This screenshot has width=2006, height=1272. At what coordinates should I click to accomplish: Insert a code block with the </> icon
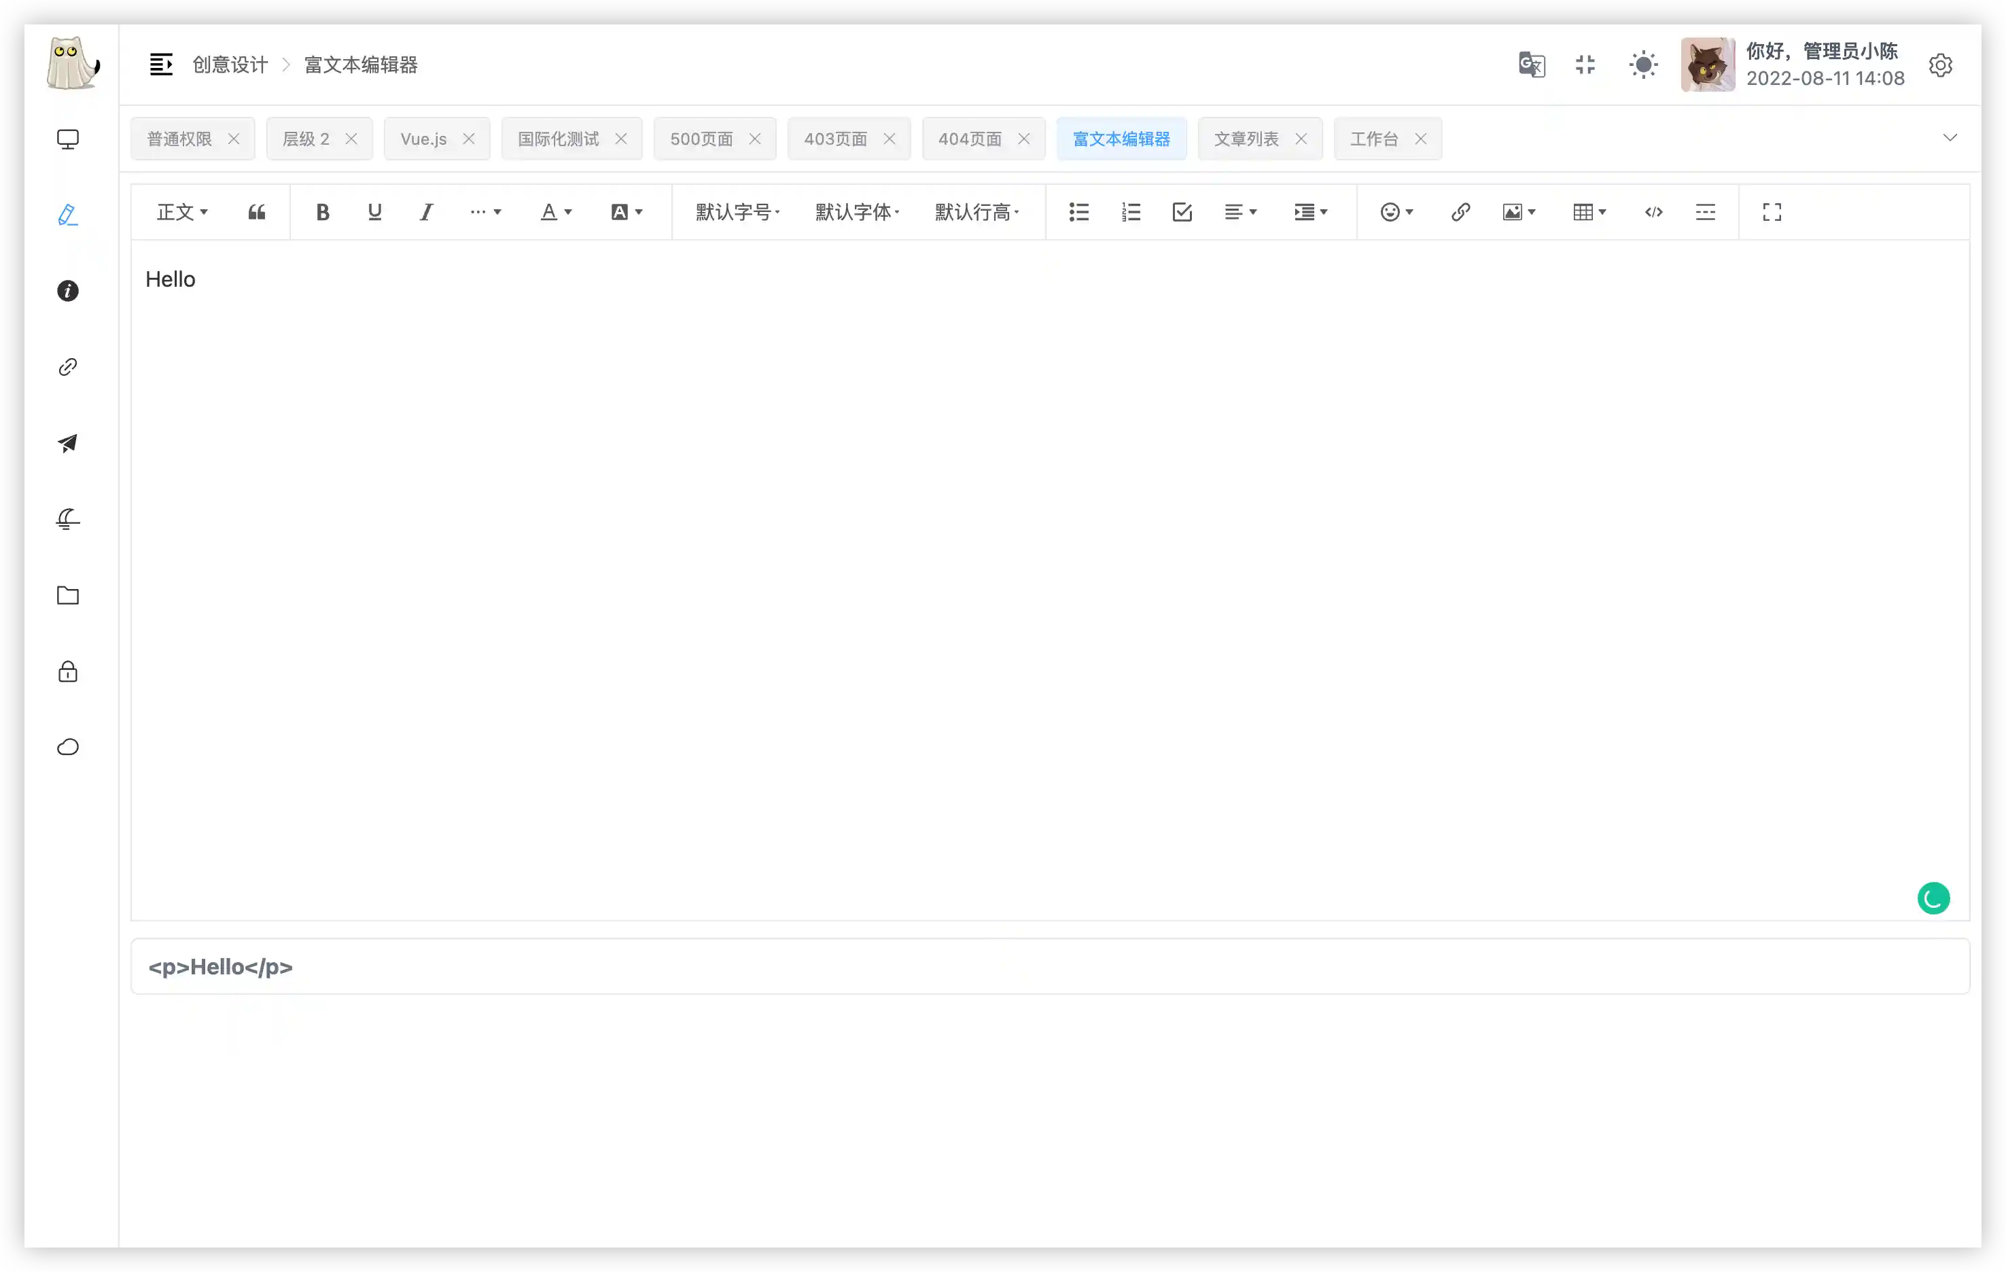tap(1653, 211)
